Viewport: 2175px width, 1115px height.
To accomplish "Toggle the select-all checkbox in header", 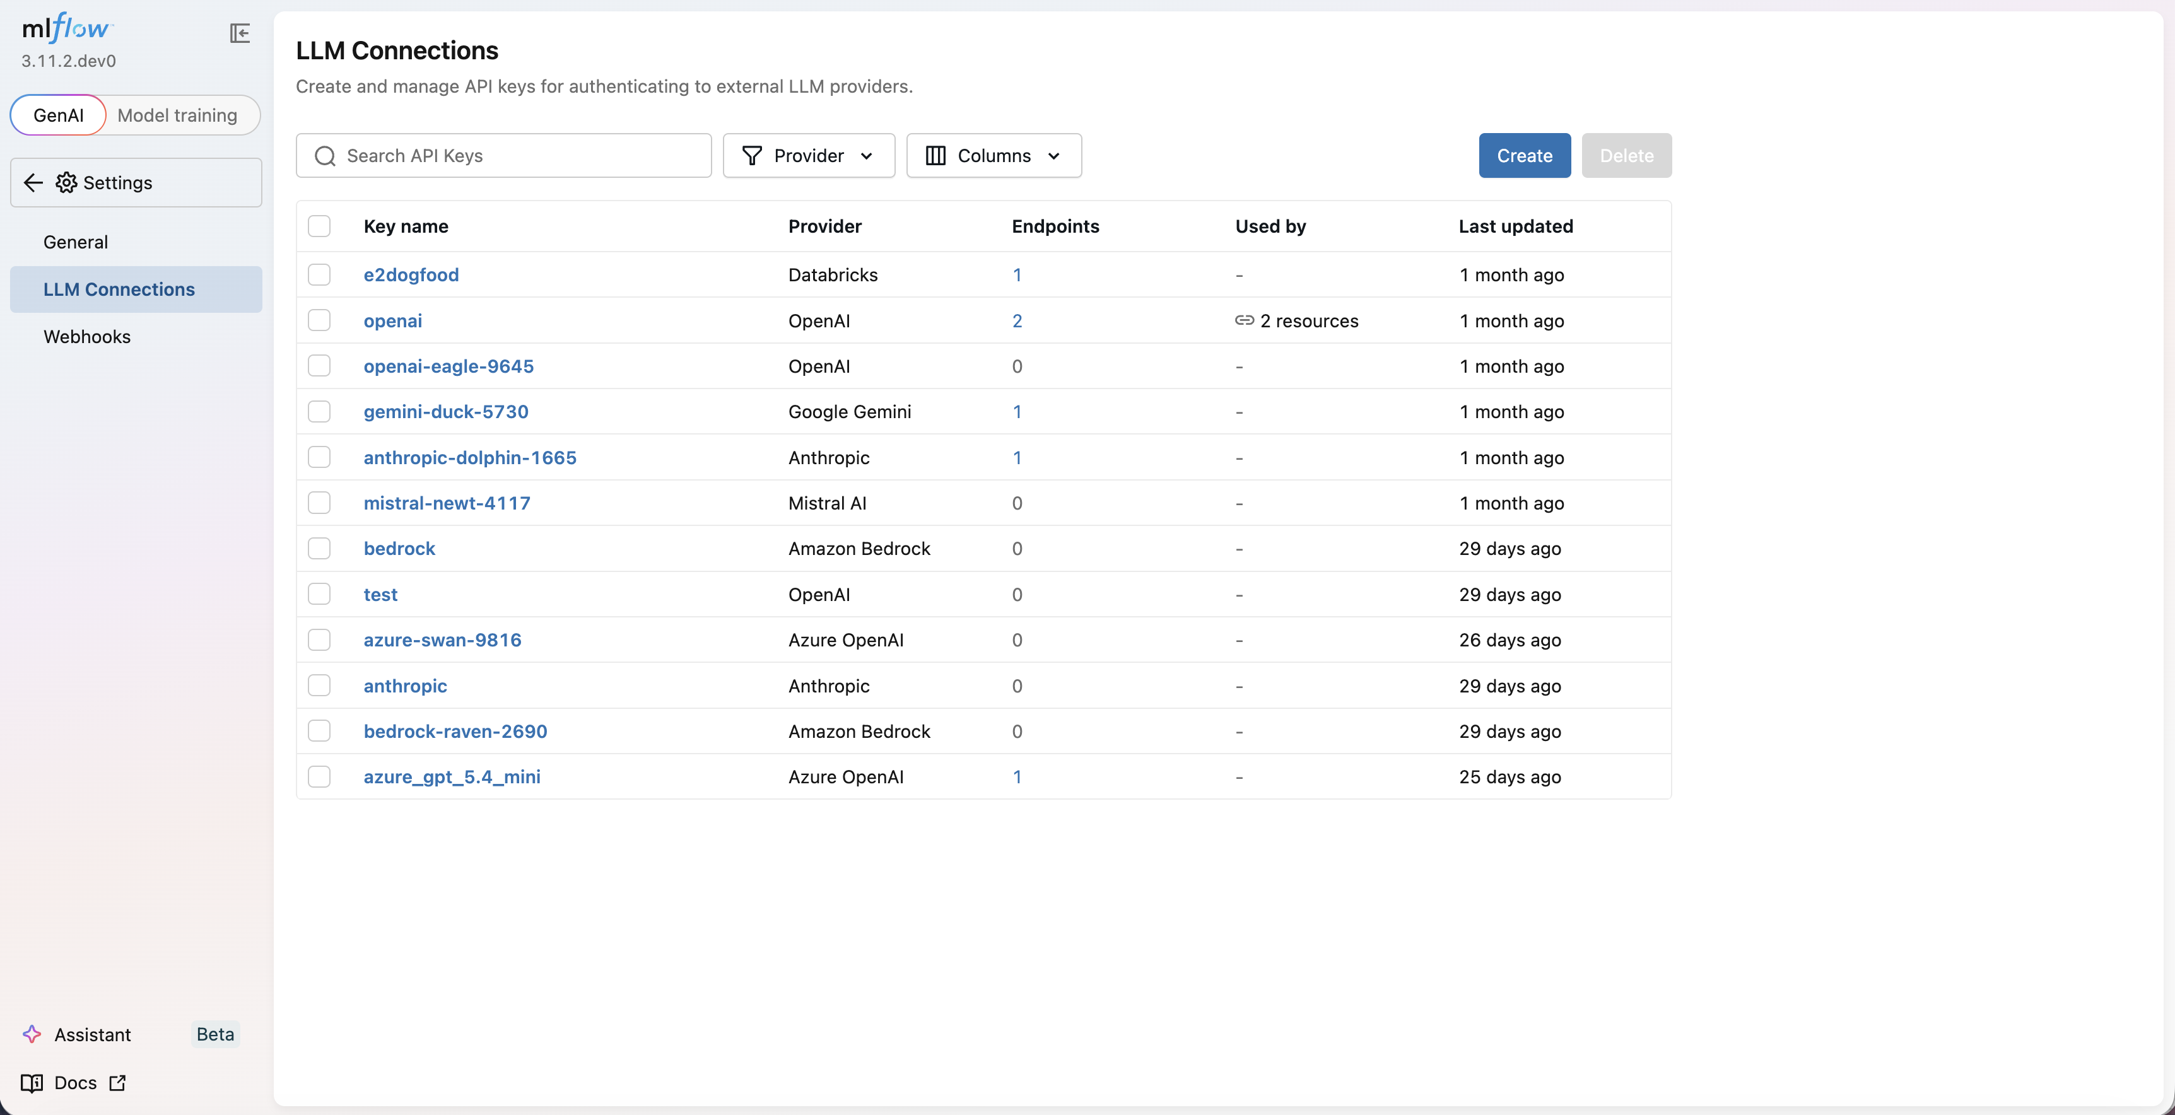I will pos(319,225).
